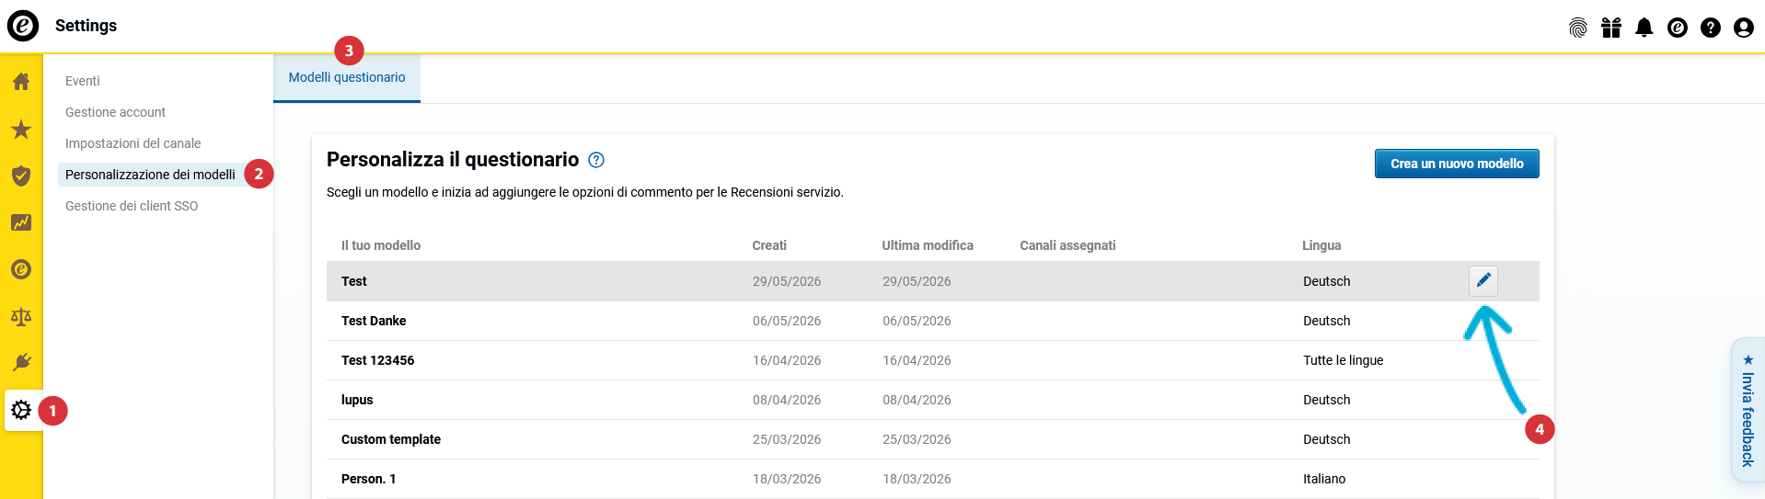Click creation date 25/03/2026 of Custom template
This screenshot has width=1765, height=499.
point(787,439)
